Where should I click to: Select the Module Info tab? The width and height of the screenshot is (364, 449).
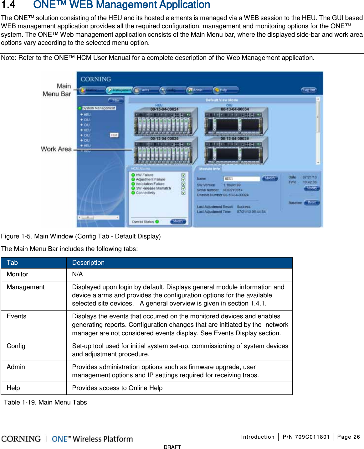click(x=209, y=169)
